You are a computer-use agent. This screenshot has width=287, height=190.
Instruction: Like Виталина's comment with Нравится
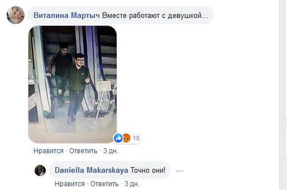click(x=49, y=151)
